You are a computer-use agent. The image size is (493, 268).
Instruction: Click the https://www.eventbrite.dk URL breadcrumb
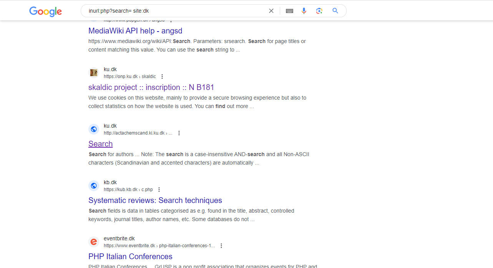(159, 246)
